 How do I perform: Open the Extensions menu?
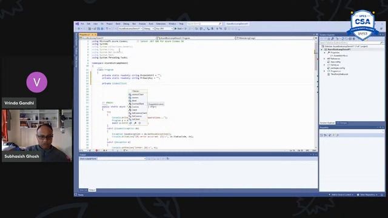(x=161, y=24)
